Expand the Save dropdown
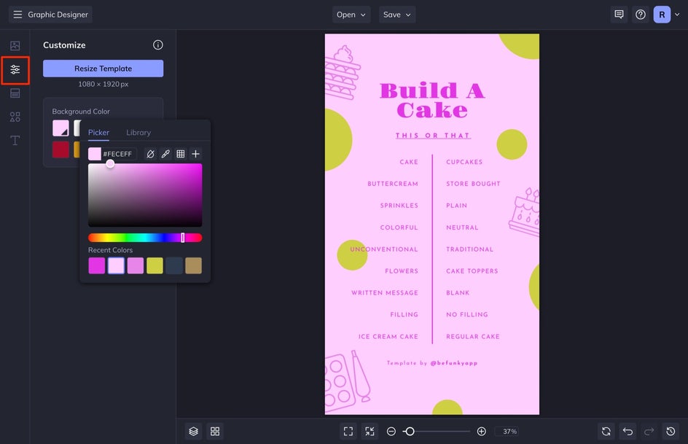This screenshot has height=444, width=688. (x=397, y=15)
